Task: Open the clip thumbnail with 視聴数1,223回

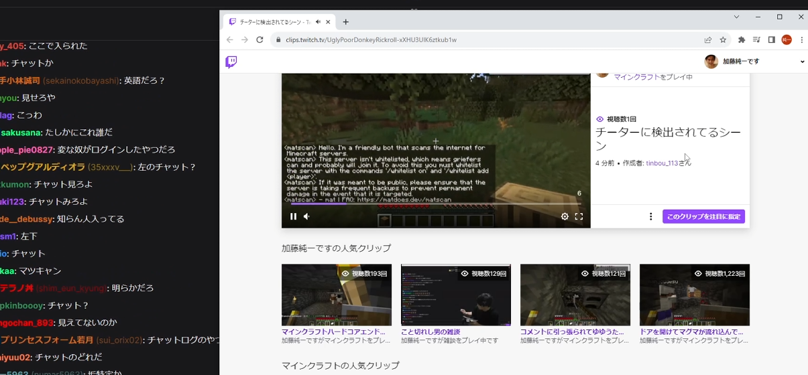Action: (x=695, y=295)
